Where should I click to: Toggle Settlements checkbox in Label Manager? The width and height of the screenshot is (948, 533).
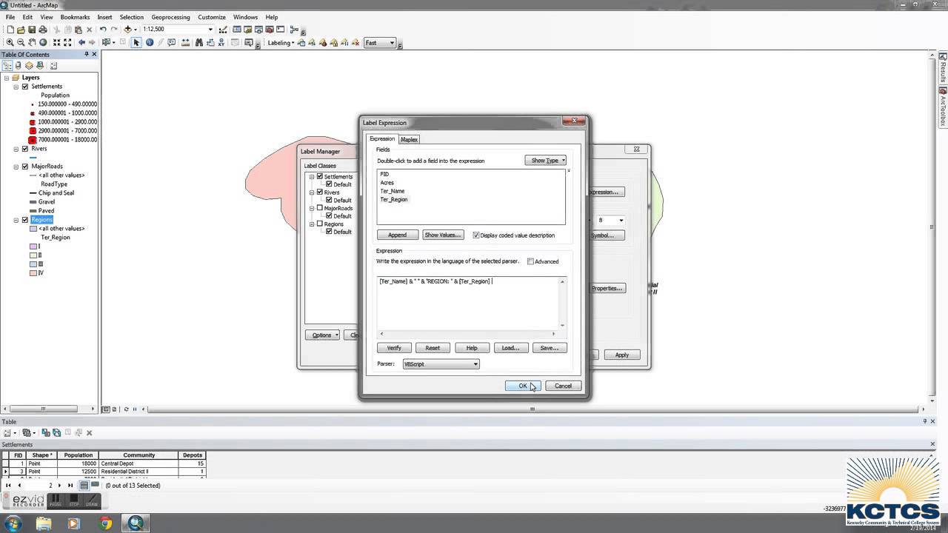click(x=320, y=176)
